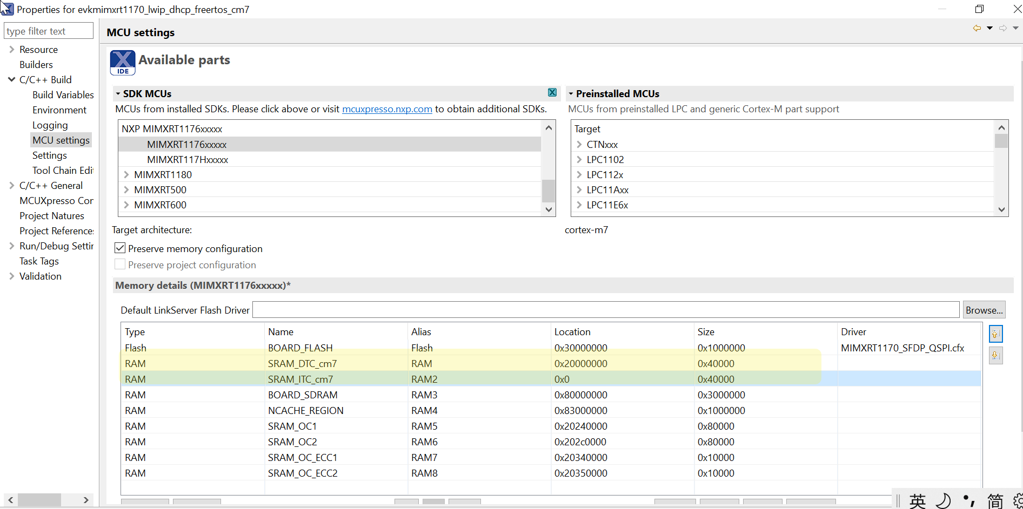The image size is (1023, 509).
Task: Expand the LPC1102 target node
Action: (x=579, y=159)
